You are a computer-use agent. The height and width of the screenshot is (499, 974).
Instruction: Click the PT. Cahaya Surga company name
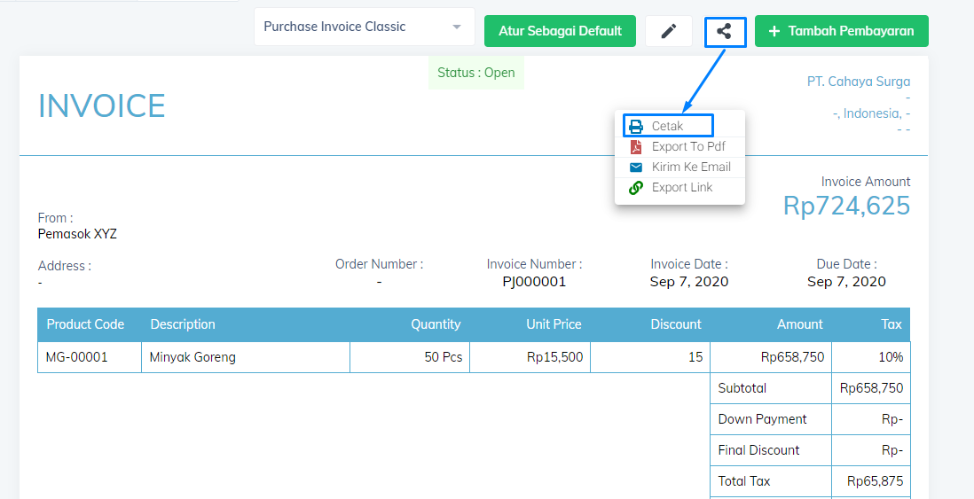click(x=859, y=82)
